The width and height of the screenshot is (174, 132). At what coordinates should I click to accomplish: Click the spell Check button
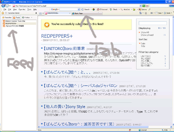pos(113,9)
